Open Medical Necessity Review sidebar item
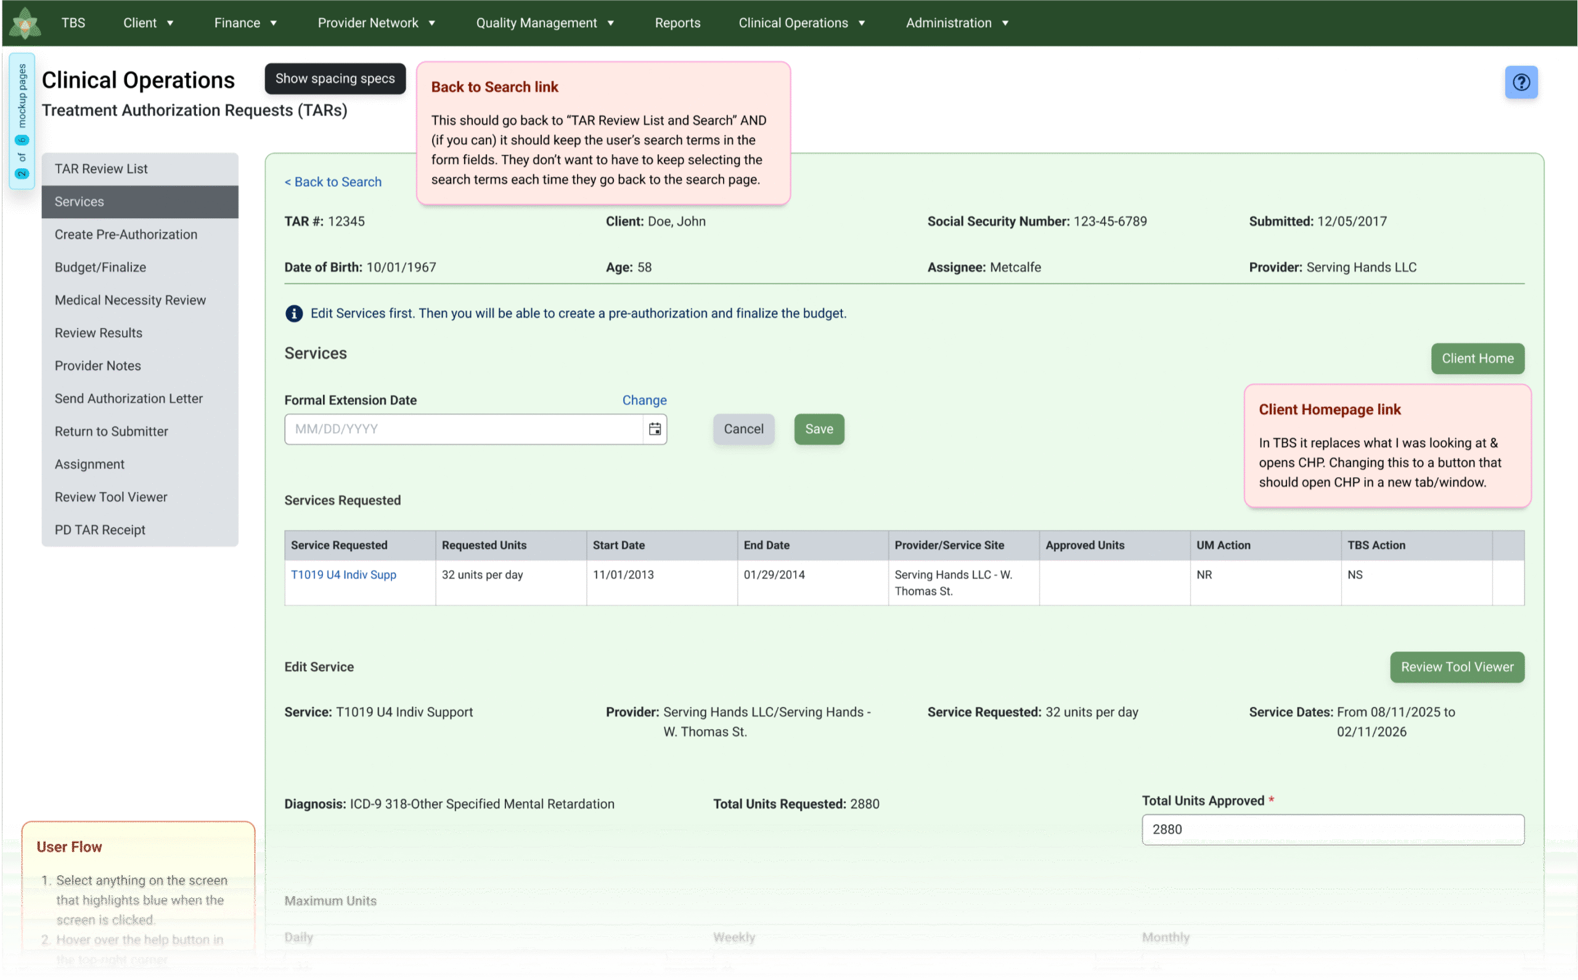1578x980 pixels. coord(140,300)
